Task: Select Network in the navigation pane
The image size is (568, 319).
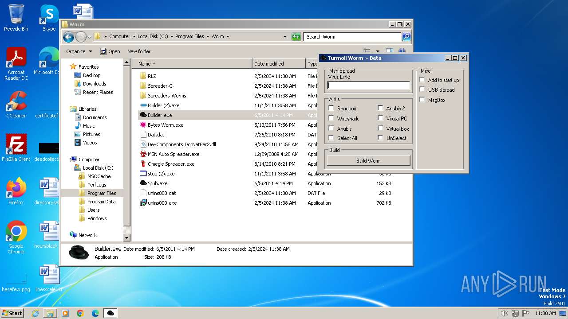Action: (x=87, y=235)
